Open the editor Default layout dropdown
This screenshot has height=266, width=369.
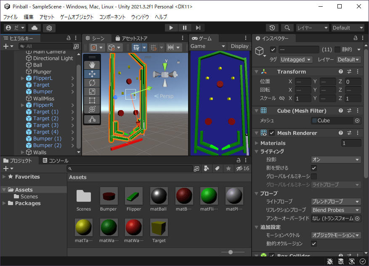point(348,28)
